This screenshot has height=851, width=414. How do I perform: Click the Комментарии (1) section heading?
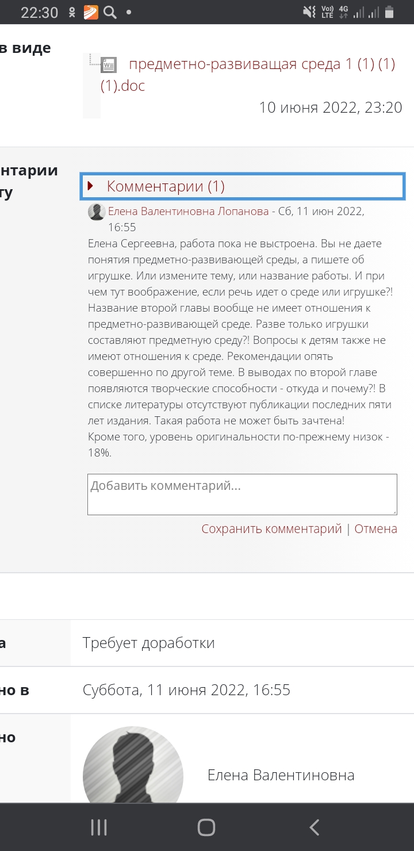point(166,186)
